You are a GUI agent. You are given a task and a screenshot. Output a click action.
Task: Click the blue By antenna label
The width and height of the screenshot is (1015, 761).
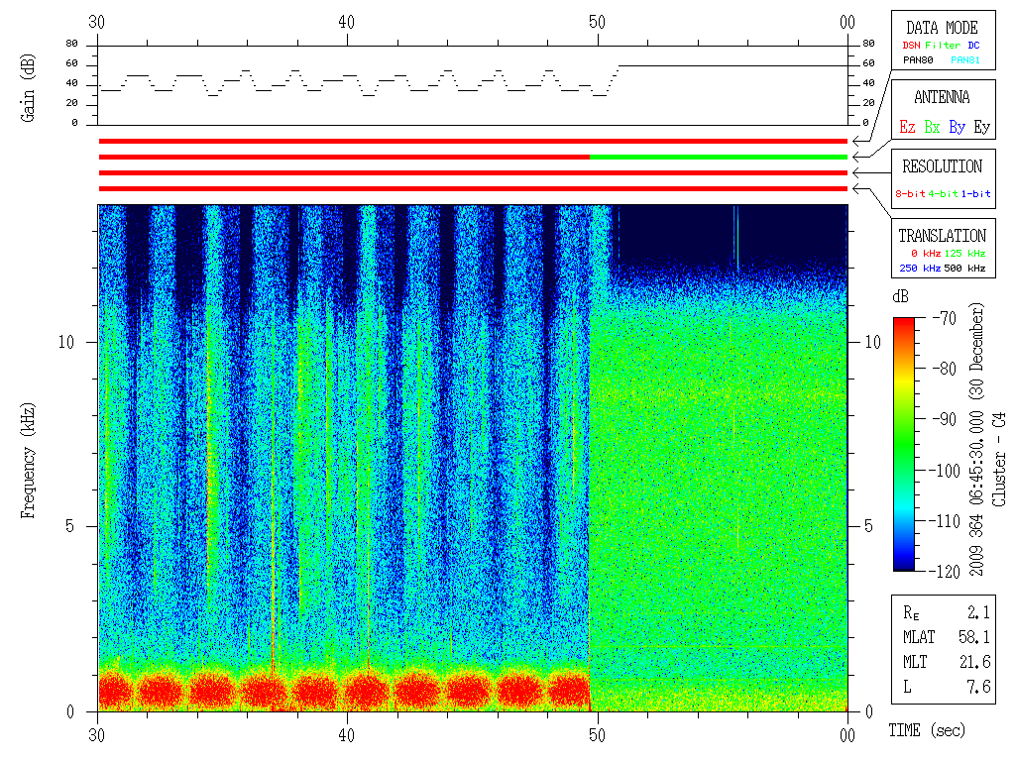[x=957, y=127]
